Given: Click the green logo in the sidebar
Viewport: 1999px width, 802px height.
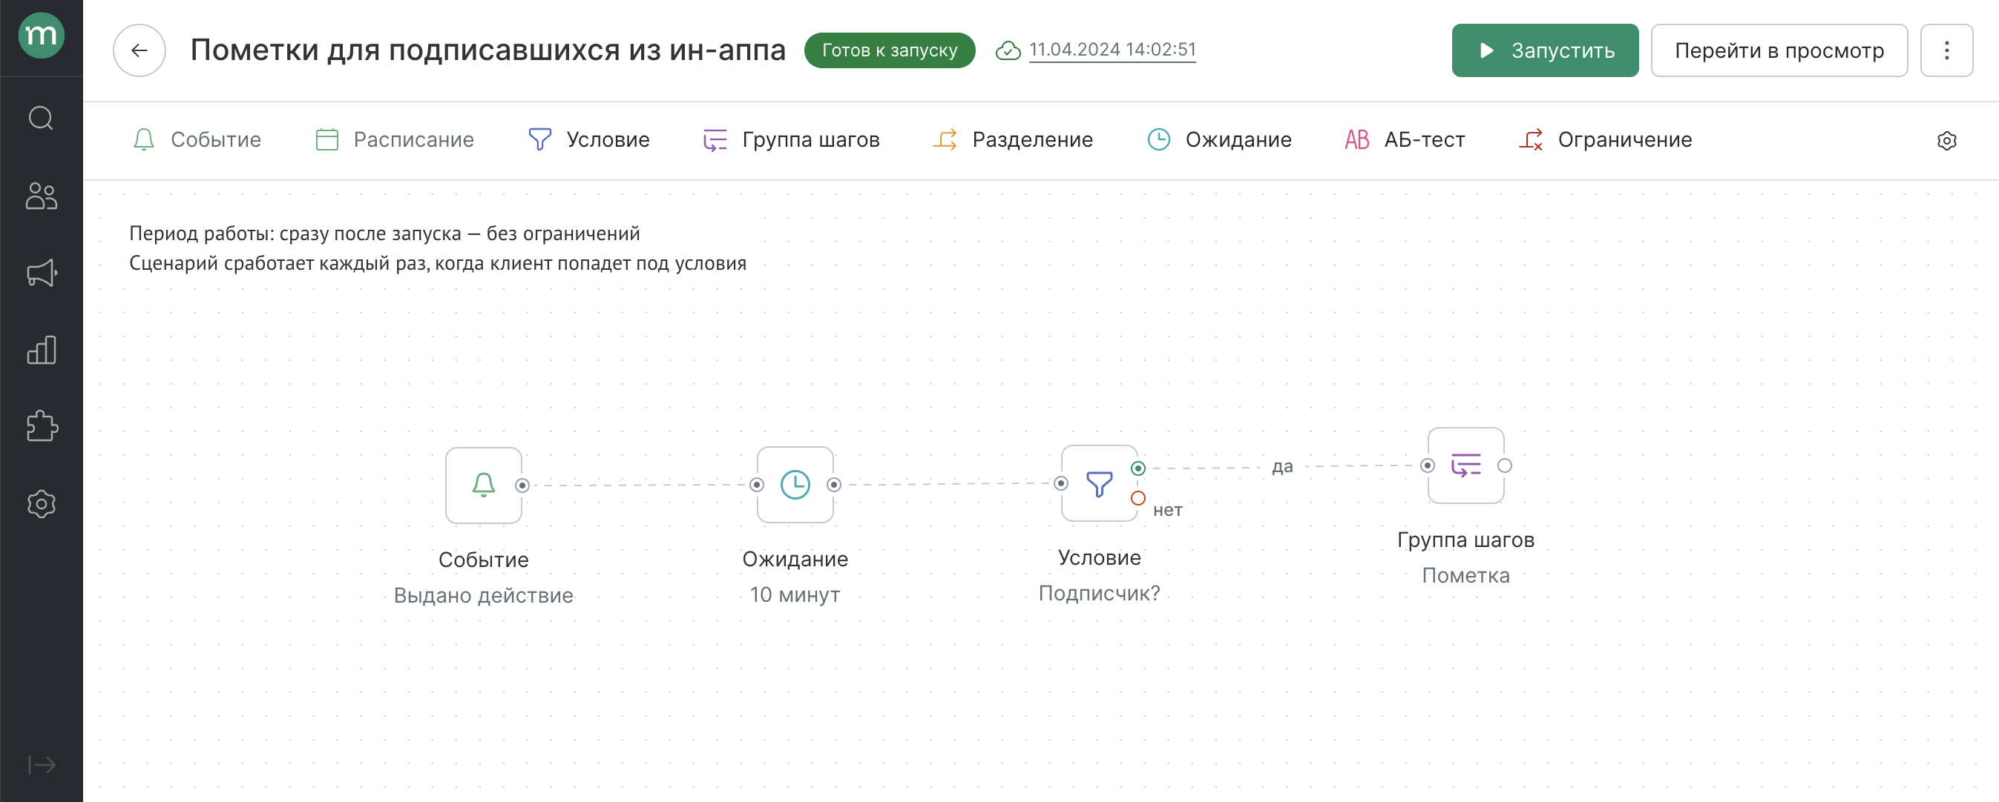Looking at the screenshot, I should coord(41,36).
